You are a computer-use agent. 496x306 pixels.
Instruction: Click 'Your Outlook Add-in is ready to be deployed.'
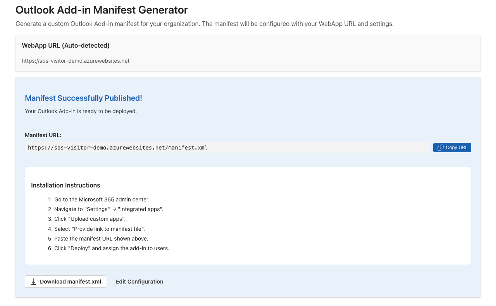point(81,111)
